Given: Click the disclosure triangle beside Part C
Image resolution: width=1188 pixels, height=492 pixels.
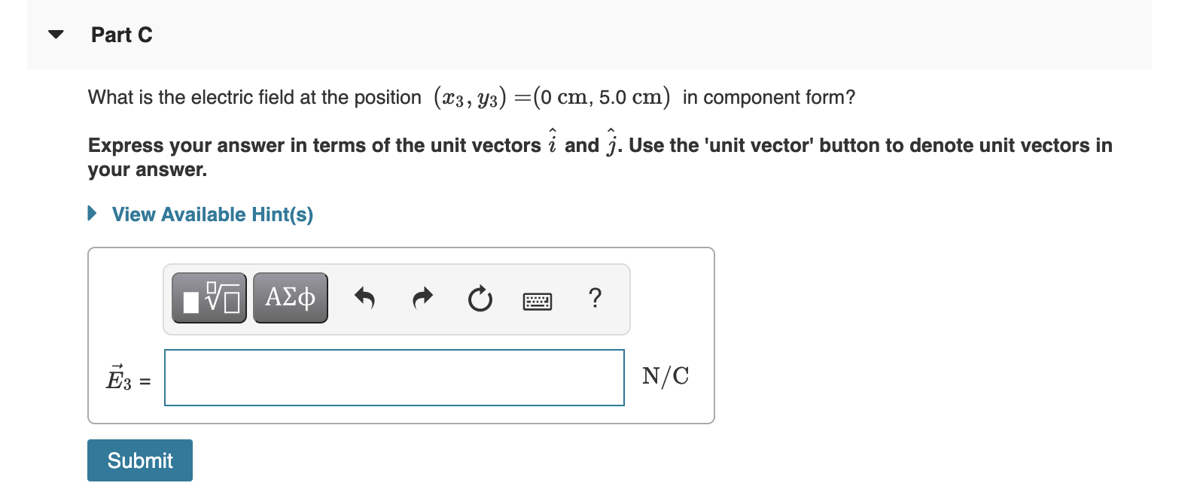Looking at the screenshot, I should coord(56,34).
